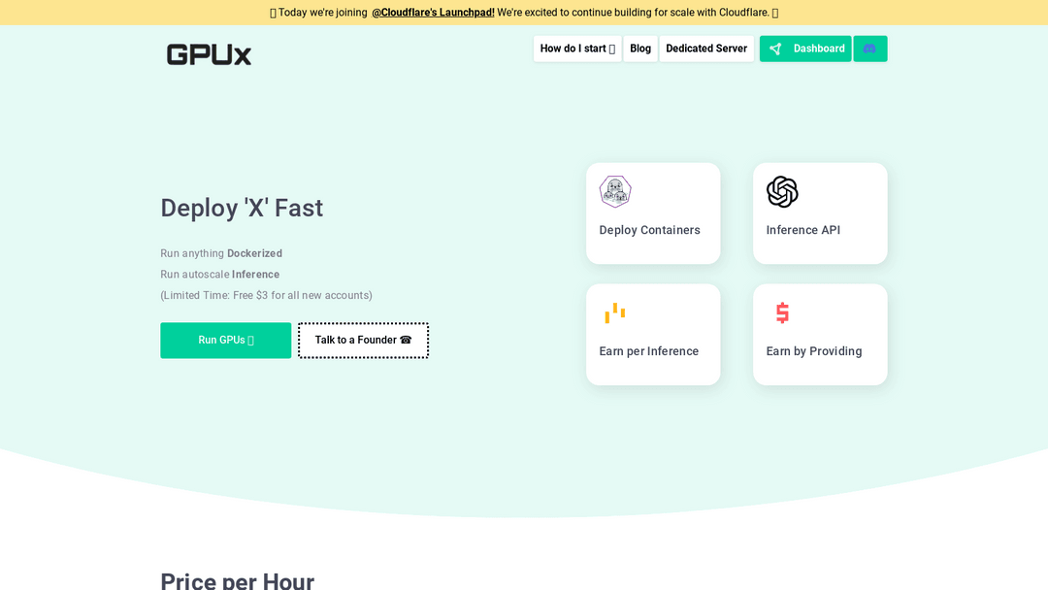Open the Deploy Containers card label
The width and height of the screenshot is (1048, 590).
tap(649, 230)
